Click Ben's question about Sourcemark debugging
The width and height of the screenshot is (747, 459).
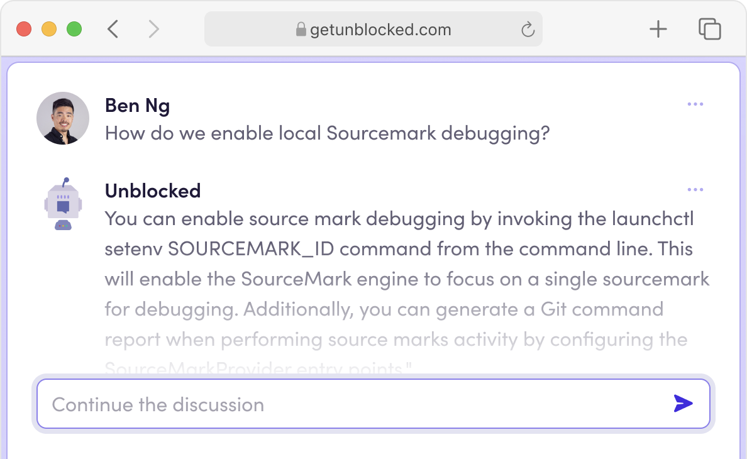tap(327, 133)
